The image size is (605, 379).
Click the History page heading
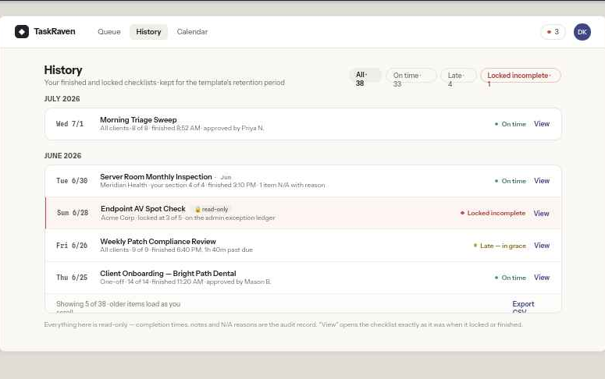[63, 70]
